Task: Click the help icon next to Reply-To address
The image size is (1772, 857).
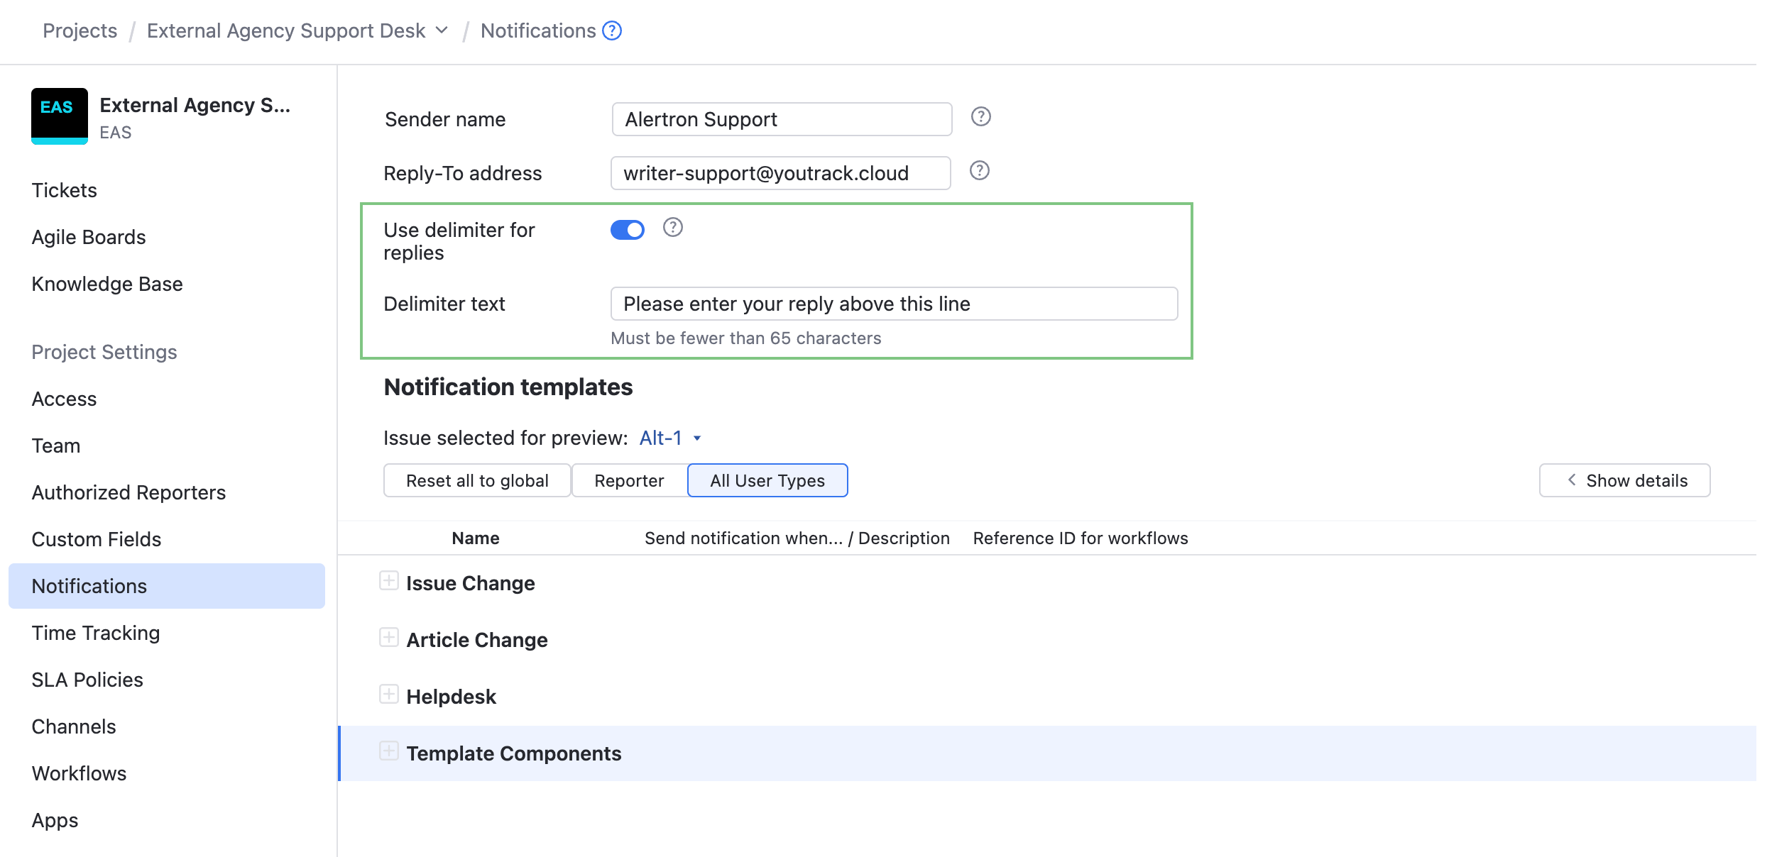Action: pos(979,171)
